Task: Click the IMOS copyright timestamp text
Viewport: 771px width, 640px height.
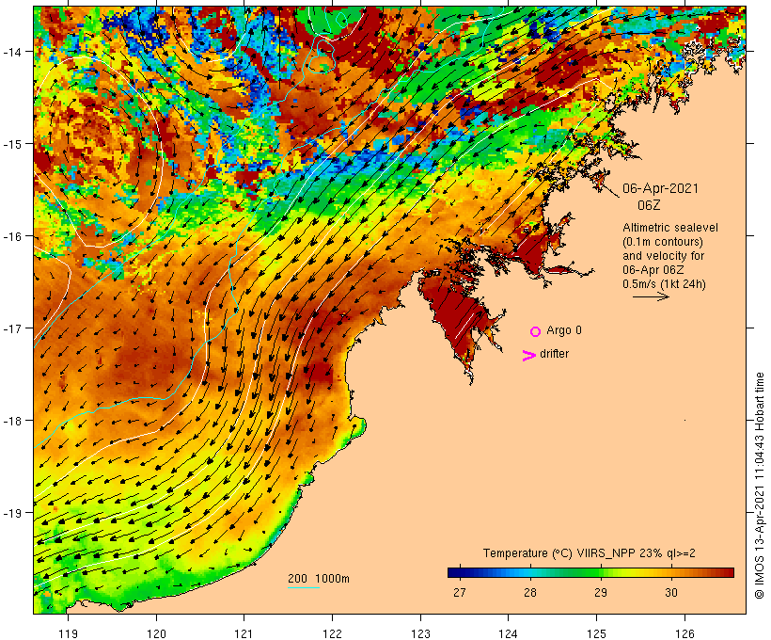Action: pos(759,486)
